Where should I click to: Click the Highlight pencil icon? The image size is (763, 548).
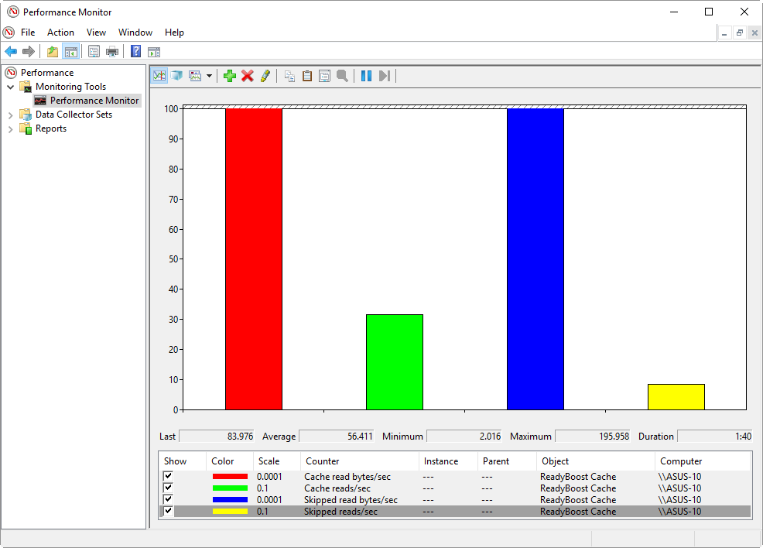(265, 76)
